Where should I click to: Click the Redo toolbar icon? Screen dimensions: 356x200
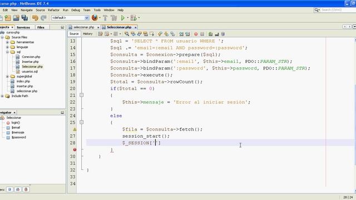(43, 18)
